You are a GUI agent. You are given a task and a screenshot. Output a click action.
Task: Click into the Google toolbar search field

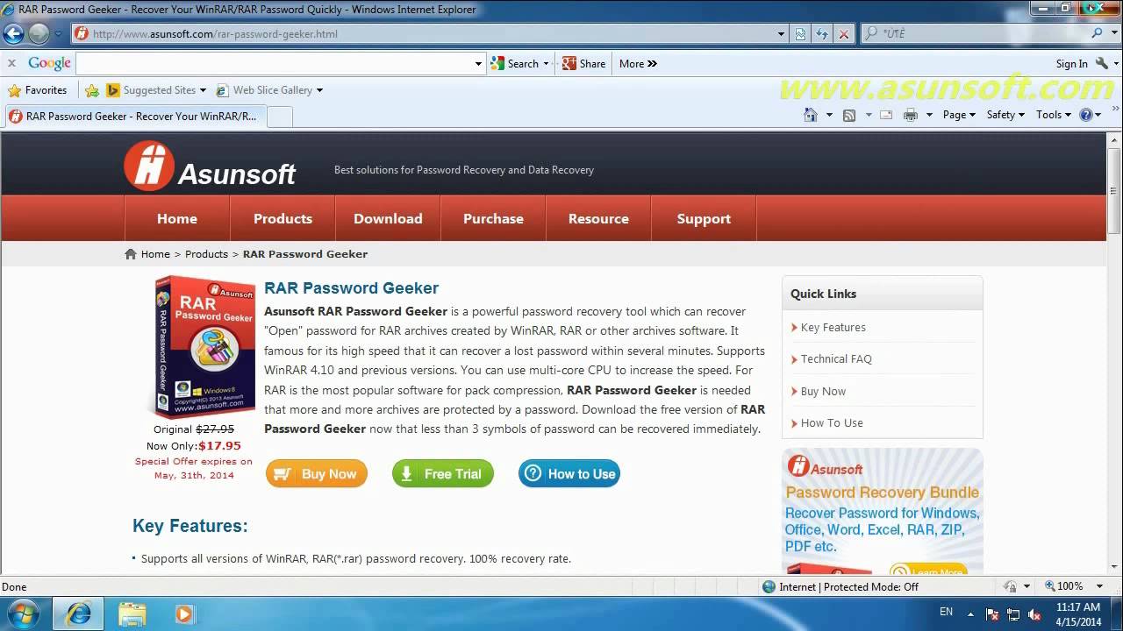point(275,63)
